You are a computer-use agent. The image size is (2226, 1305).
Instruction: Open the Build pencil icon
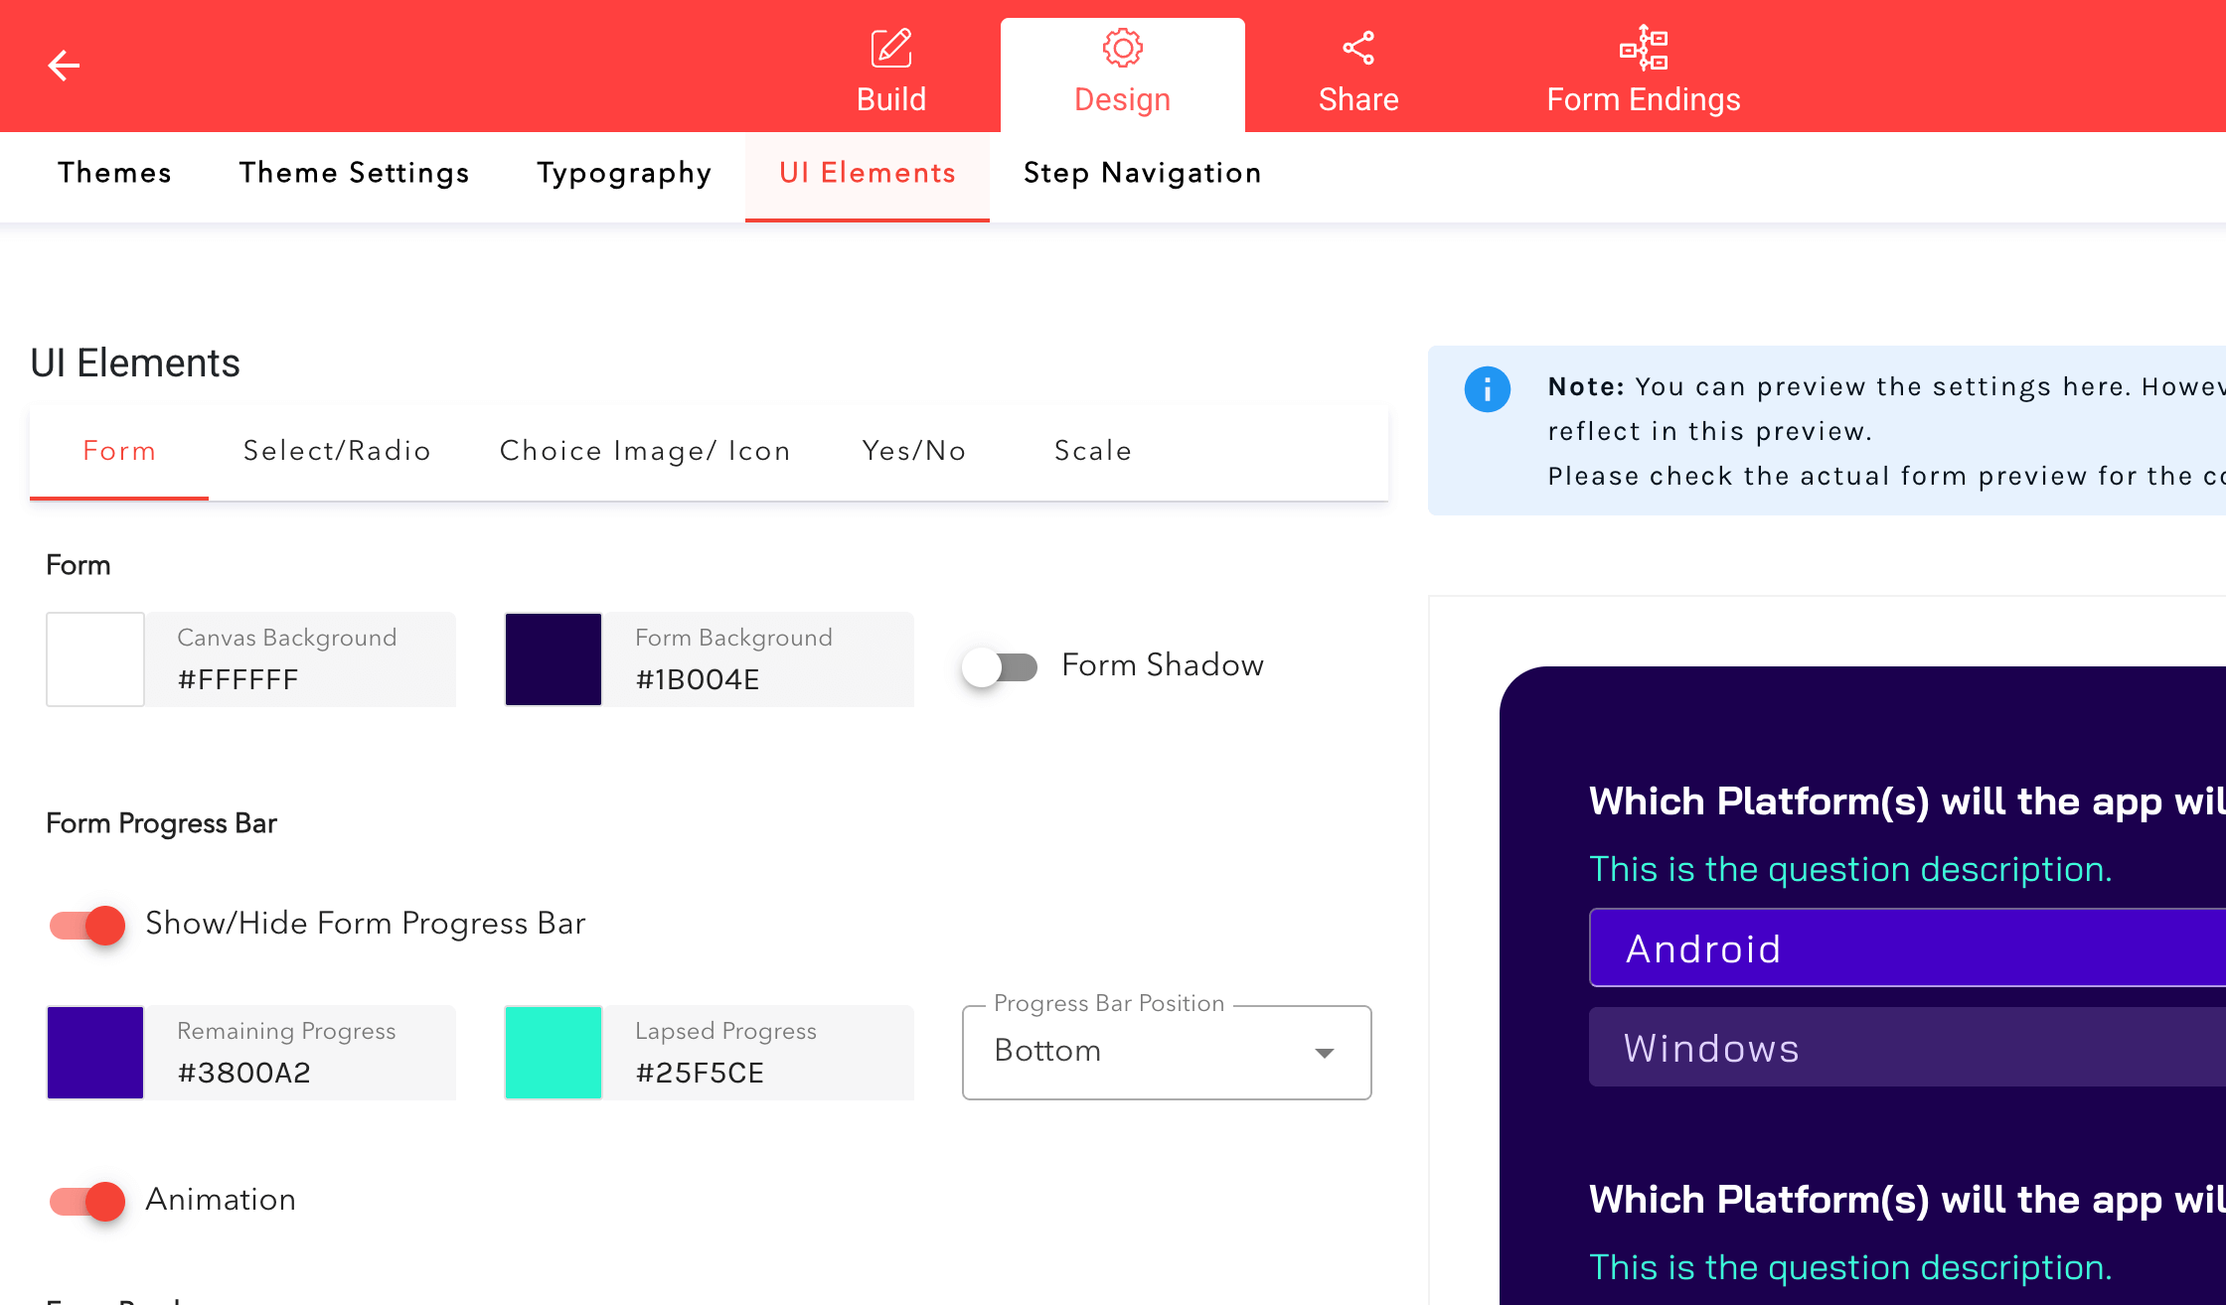tap(890, 48)
